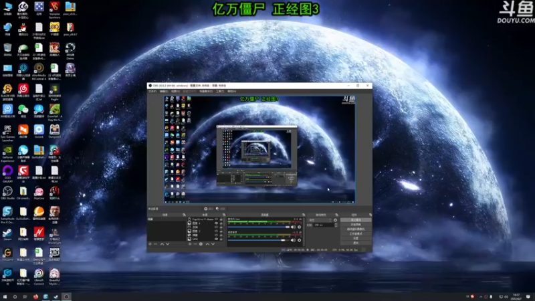Remove the selected source with the minus icon

pos(195,244)
